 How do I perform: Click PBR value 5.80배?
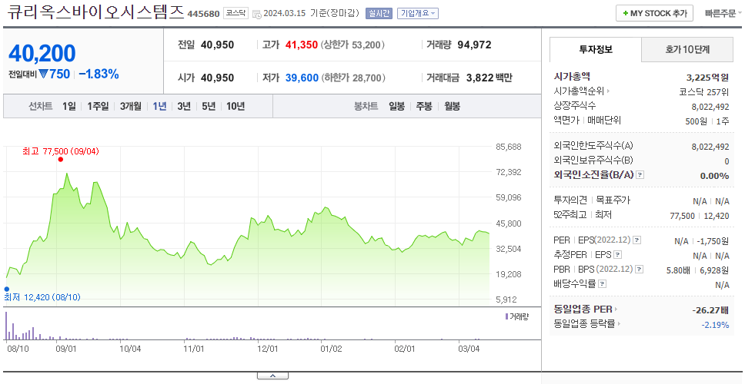(677, 270)
